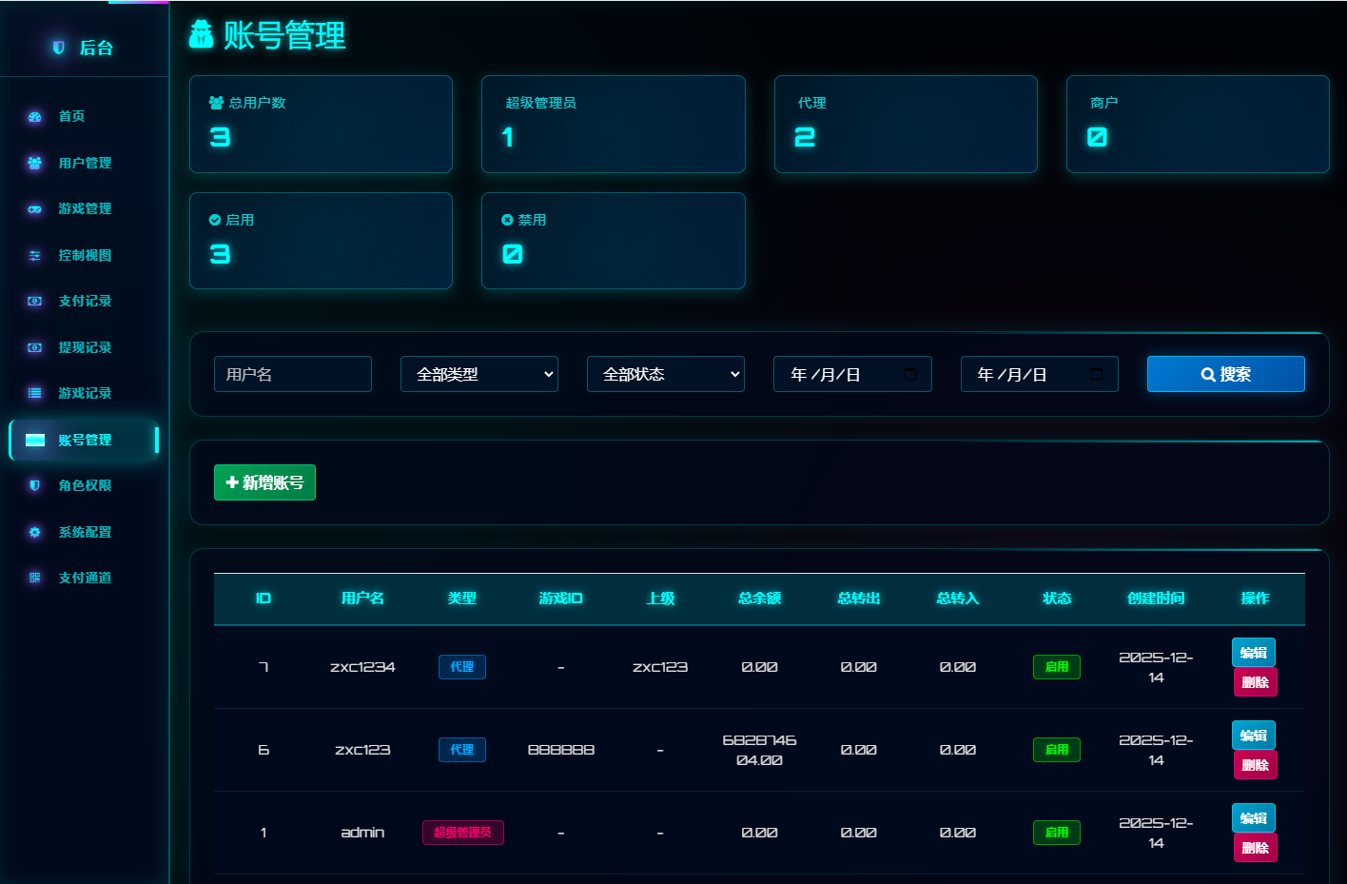Open 游戏管理 menu item
1347x884 pixels.
click(84, 208)
